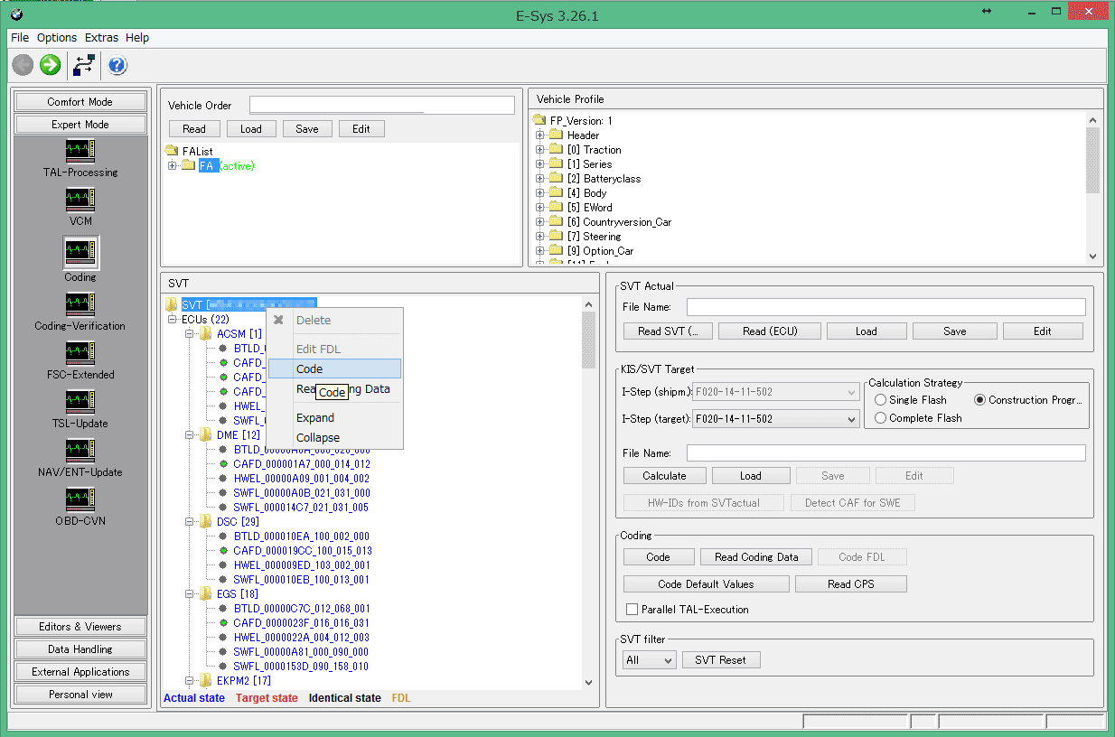The height and width of the screenshot is (737, 1115).
Task: Choose Collapse in the context menu
Action: [x=334, y=438]
